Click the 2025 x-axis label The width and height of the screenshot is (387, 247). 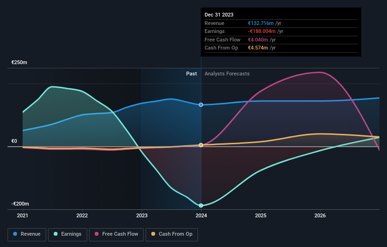click(x=261, y=215)
